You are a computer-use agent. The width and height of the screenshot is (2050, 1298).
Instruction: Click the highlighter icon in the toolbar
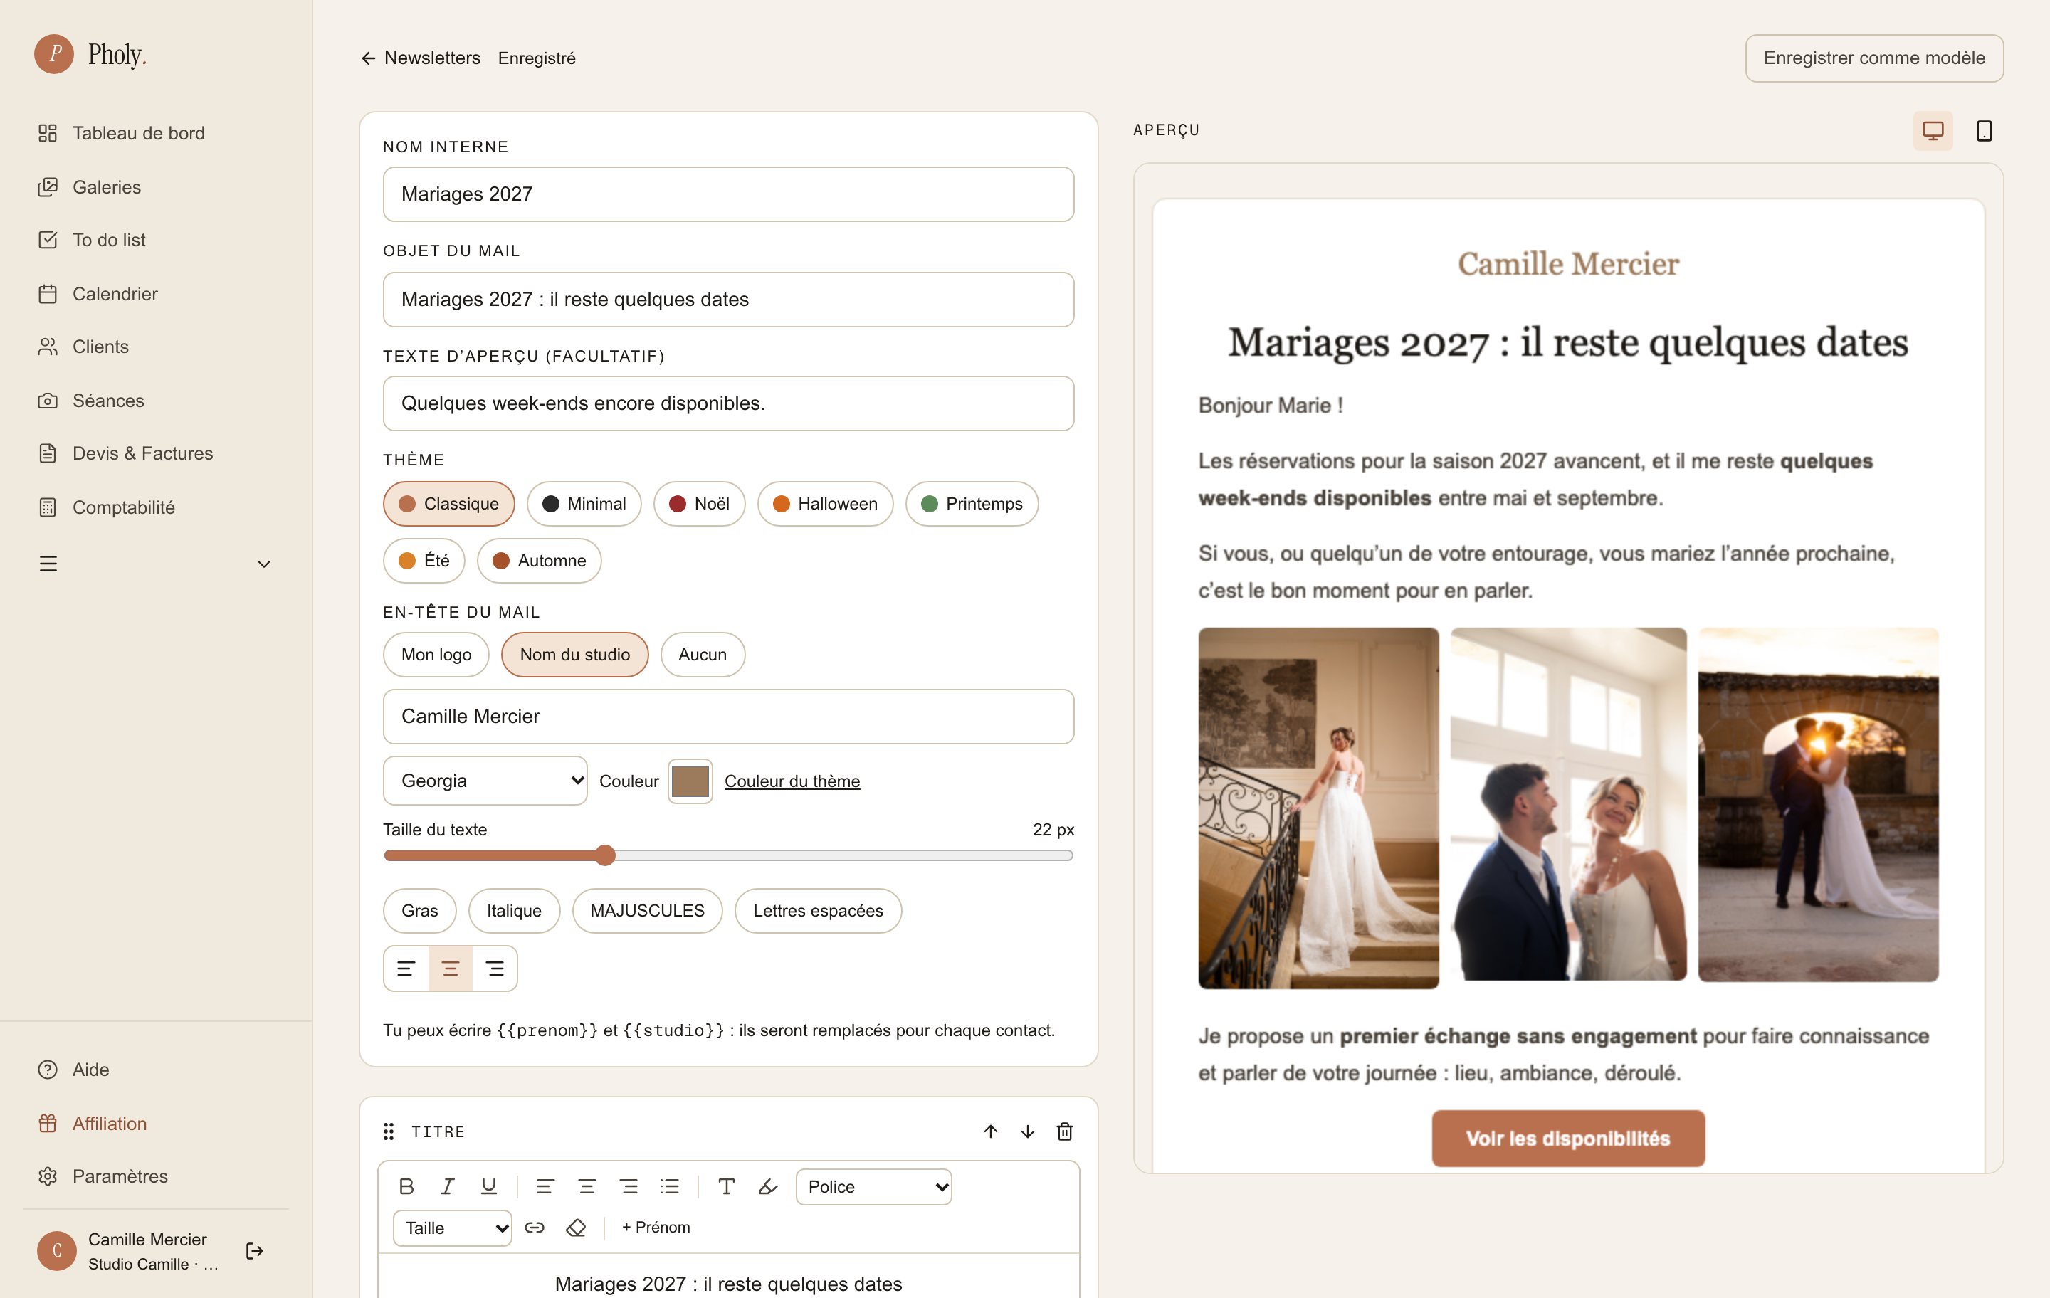pyautogui.click(x=768, y=1186)
